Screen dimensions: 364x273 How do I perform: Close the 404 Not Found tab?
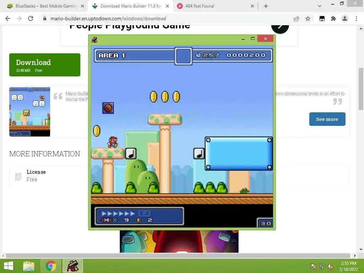tap(252, 6)
